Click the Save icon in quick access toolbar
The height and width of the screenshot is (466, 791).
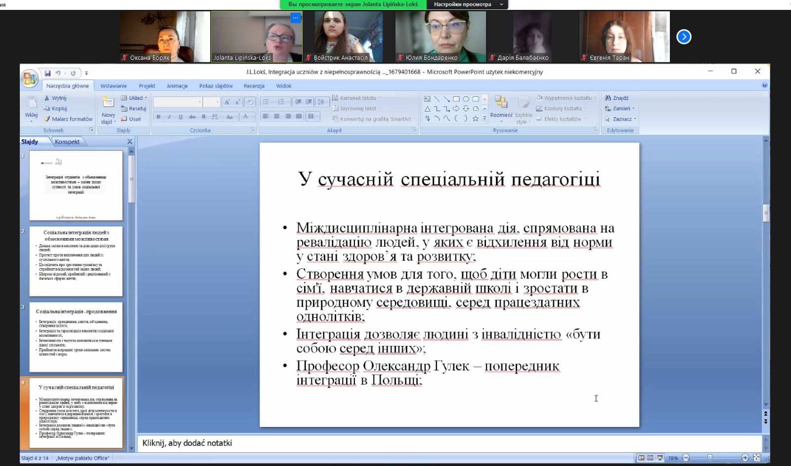pyautogui.click(x=47, y=73)
